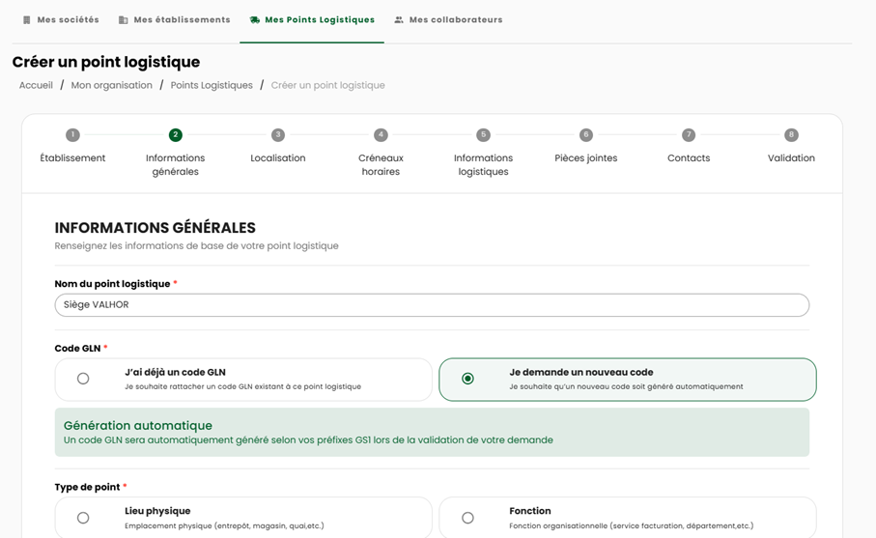Click the Établissement step label

click(72, 158)
